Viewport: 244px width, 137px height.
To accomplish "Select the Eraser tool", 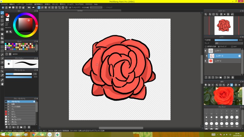I will pyautogui.click(x=2, y=17).
